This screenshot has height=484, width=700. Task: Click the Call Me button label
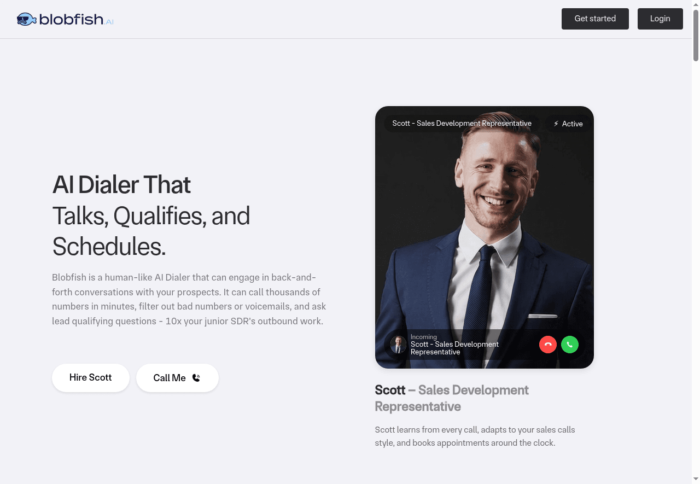[170, 378]
